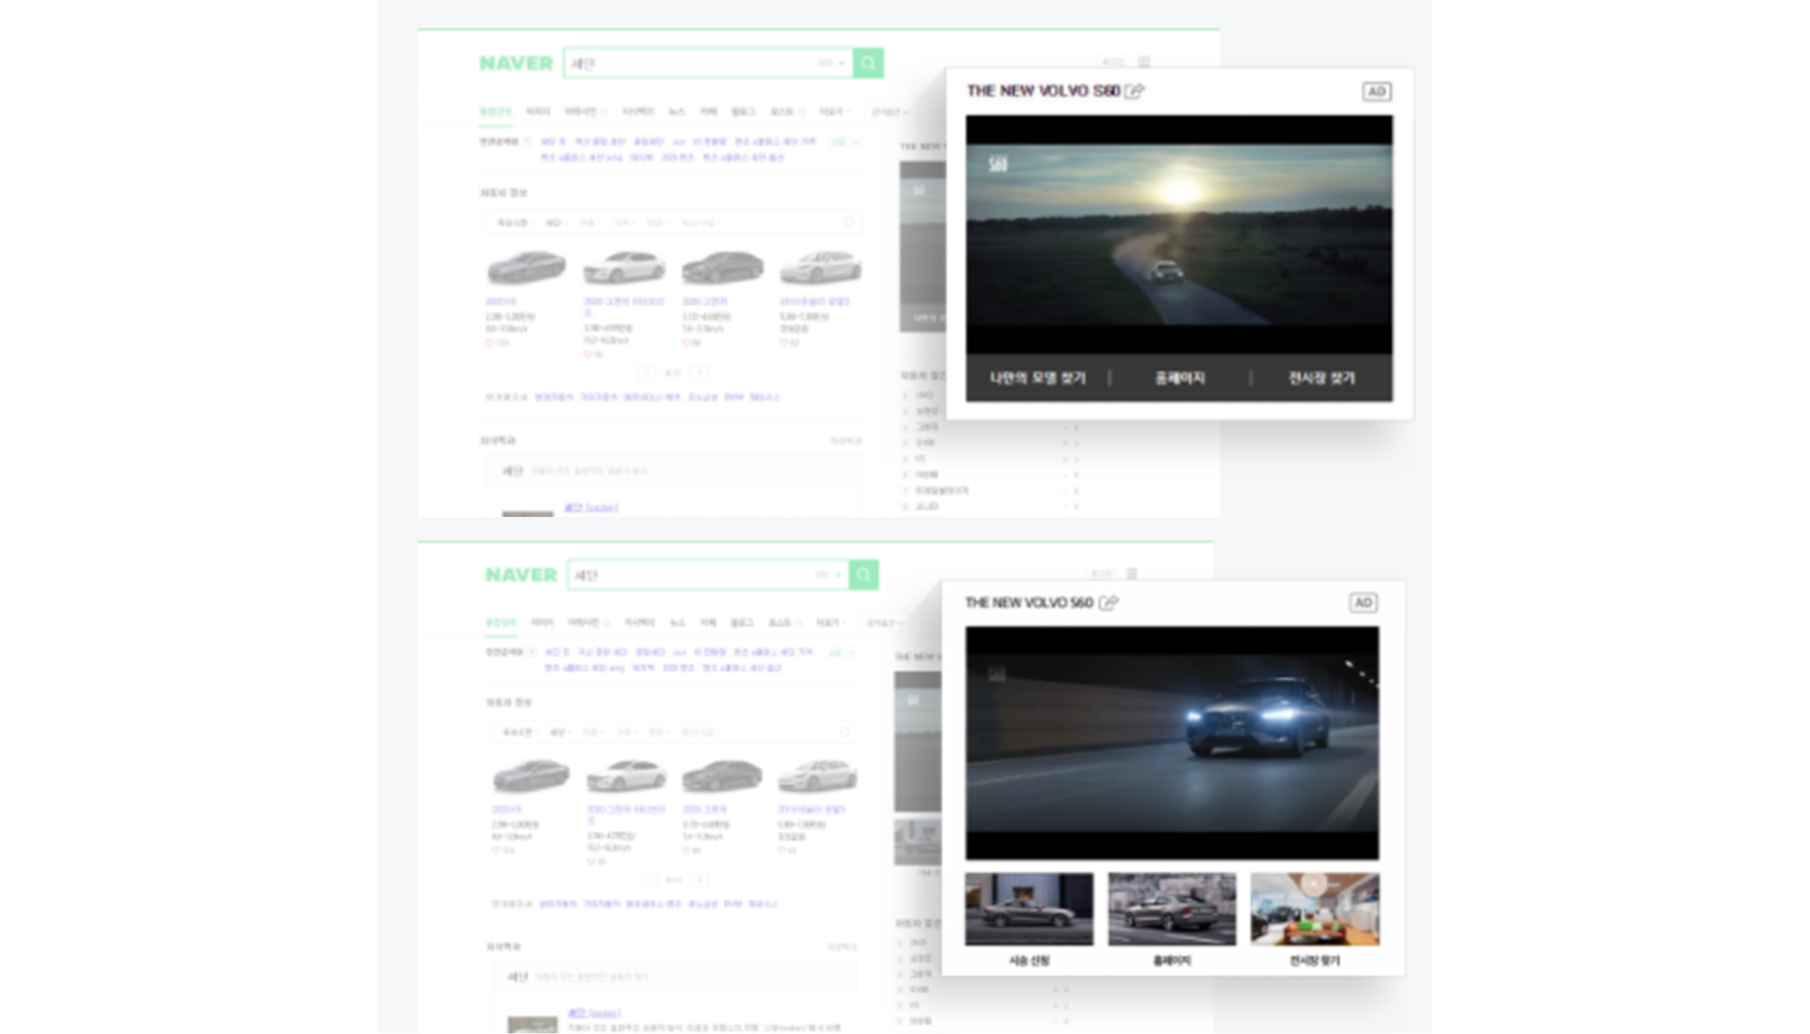Screen dimensions: 1810x1034
Task: Go to next page of car results, lower page
Action: pyautogui.click(x=700, y=881)
